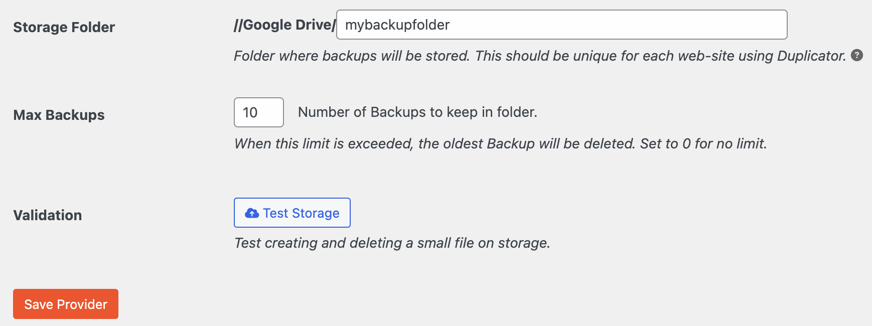Save the provider settings
The image size is (872, 326).
tap(66, 304)
